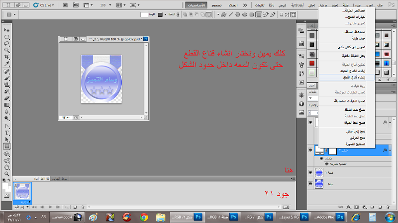
Task: Open the zoom level 100 dropdown
Action: click(x=110, y=5)
